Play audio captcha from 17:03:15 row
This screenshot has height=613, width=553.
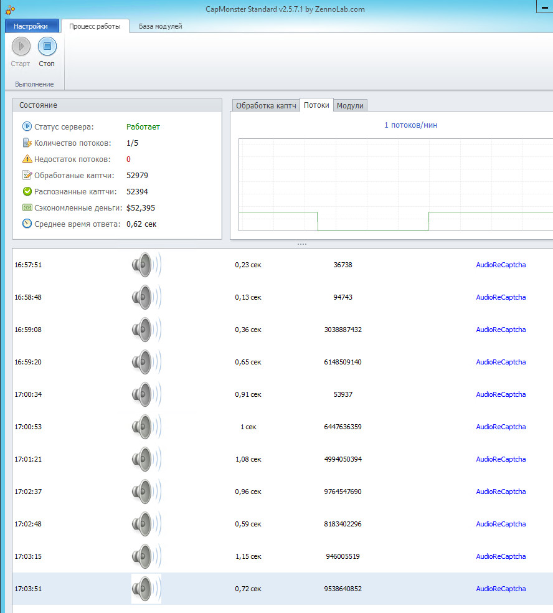[146, 556]
